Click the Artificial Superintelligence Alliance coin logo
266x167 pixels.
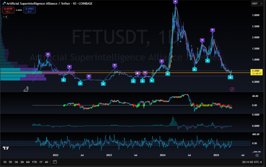[4, 3]
